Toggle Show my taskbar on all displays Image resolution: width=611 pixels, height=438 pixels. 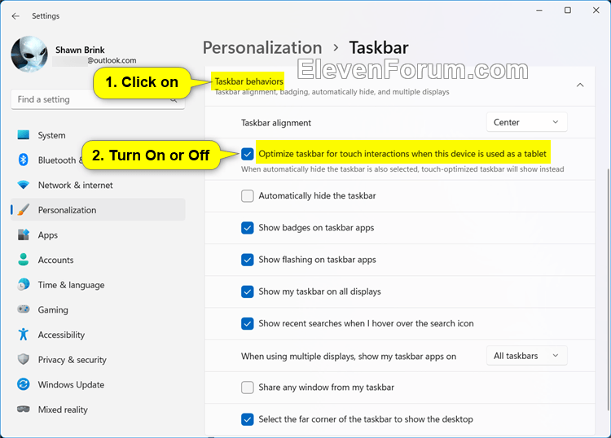(248, 291)
